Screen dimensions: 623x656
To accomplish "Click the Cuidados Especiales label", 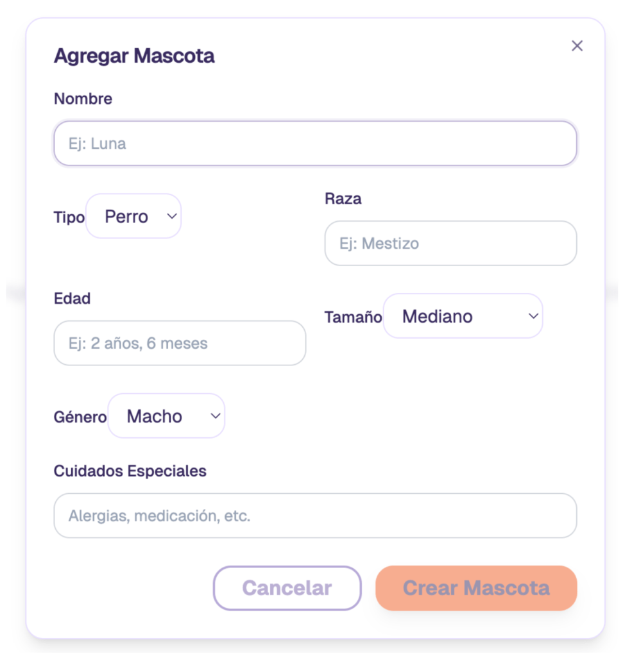I will tap(130, 471).
